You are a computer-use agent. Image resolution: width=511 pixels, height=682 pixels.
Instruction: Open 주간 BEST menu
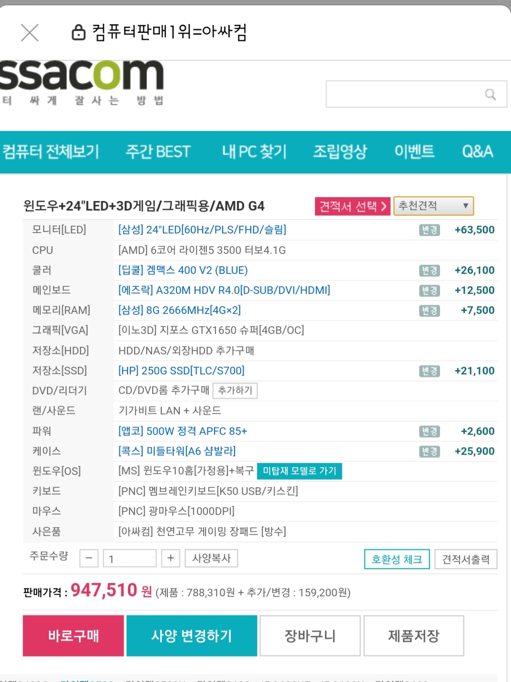[x=158, y=151]
